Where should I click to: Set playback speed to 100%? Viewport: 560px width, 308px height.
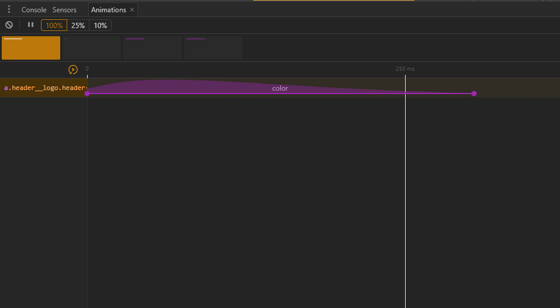pos(54,25)
